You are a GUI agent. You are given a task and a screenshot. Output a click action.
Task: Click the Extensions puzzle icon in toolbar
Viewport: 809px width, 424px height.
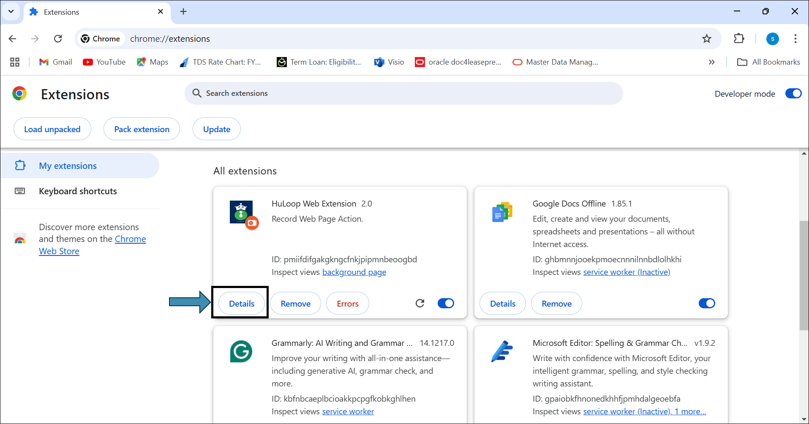tap(738, 38)
